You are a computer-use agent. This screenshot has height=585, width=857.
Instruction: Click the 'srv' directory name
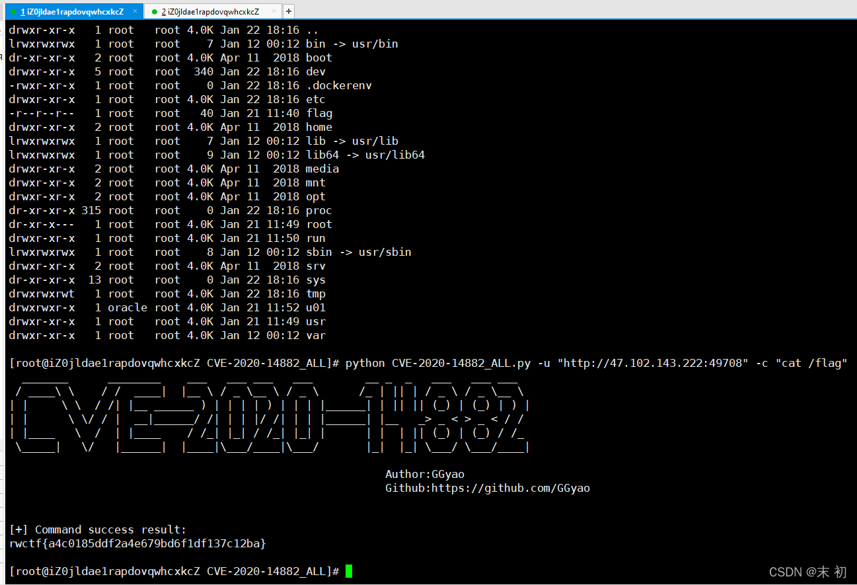pyautogui.click(x=316, y=266)
